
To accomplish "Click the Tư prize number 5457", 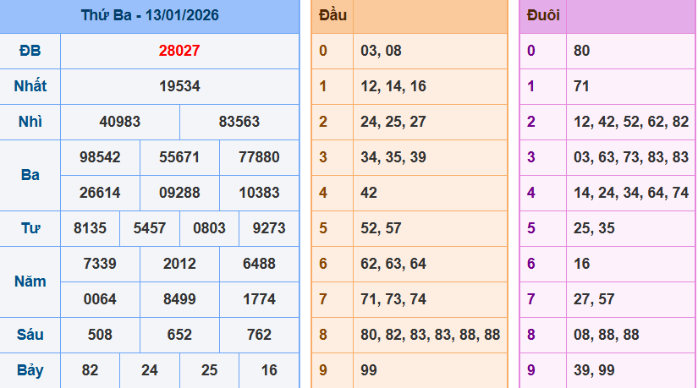I will click(150, 228).
